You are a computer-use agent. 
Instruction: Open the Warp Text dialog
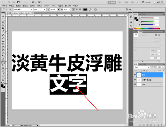click(90, 10)
